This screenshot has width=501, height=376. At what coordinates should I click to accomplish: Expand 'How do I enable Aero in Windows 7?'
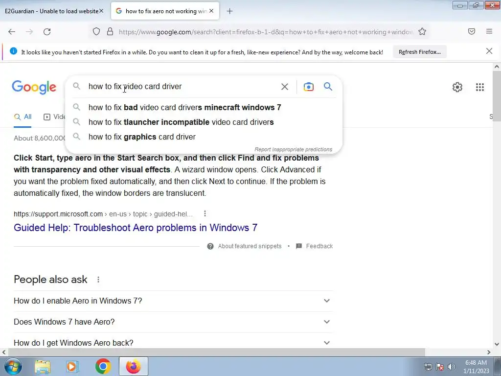tap(173, 301)
